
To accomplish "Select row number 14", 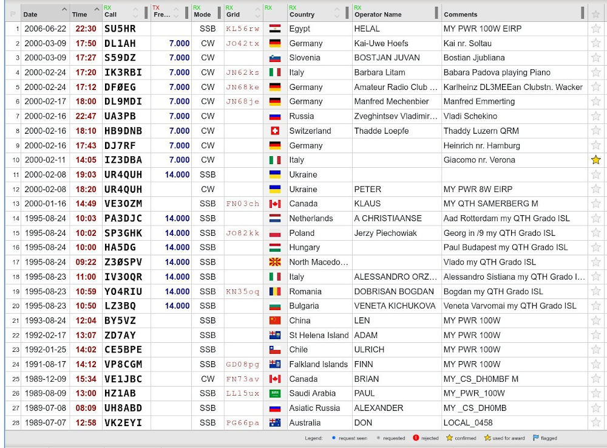I will point(13,218).
